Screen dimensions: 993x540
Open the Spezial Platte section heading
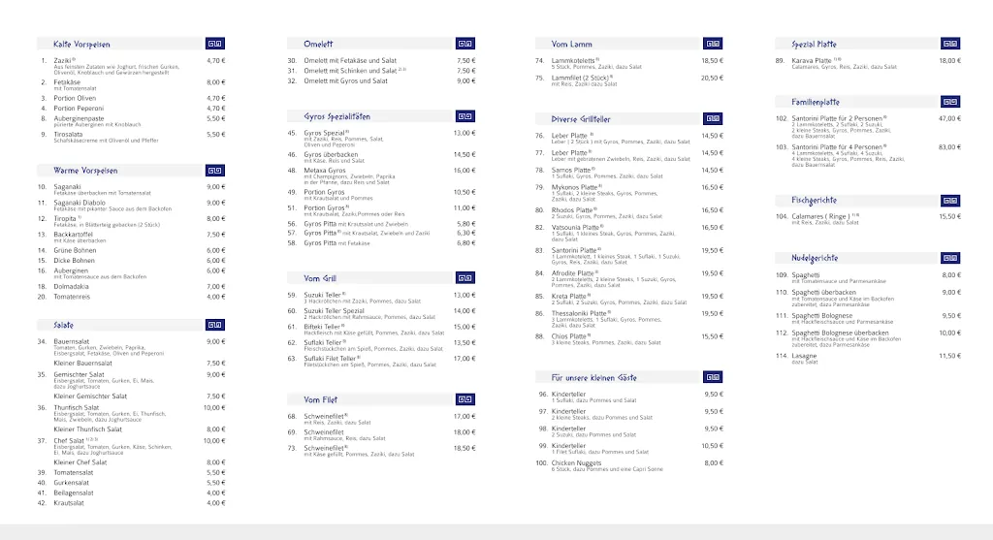814,44
